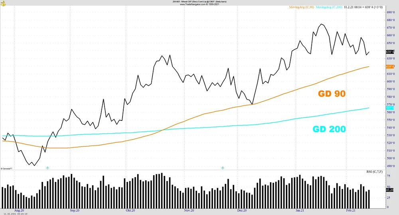Image resolution: width=399 pixels, height=215 pixels.
Task: Click the cyan marker icon near December
Action: 223,168
